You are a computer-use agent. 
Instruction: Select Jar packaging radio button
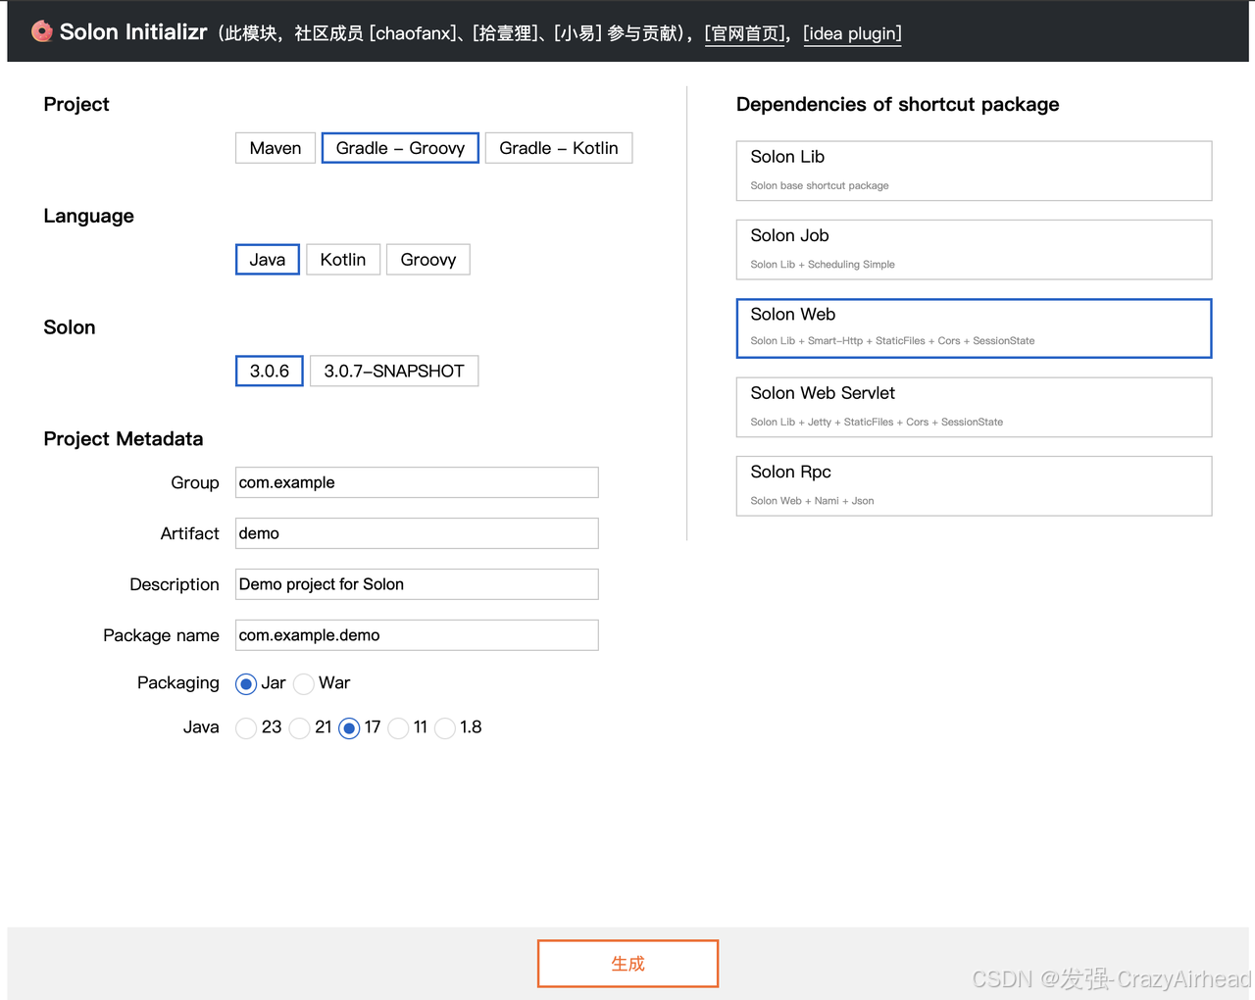pyautogui.click(x=246, y=683)
